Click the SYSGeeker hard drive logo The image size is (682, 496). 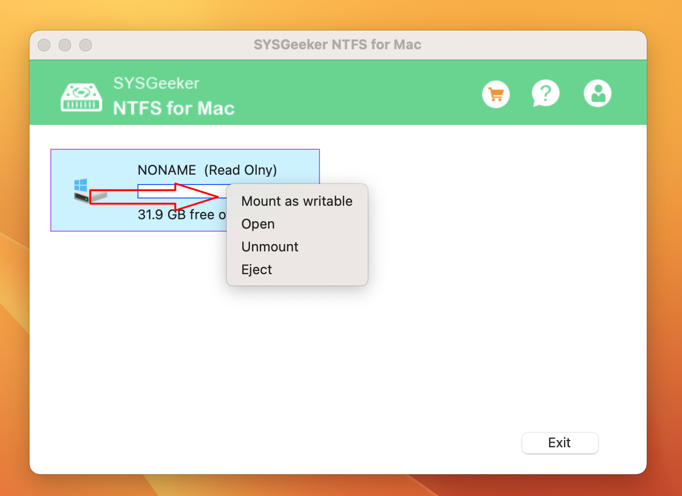[81, 97]
